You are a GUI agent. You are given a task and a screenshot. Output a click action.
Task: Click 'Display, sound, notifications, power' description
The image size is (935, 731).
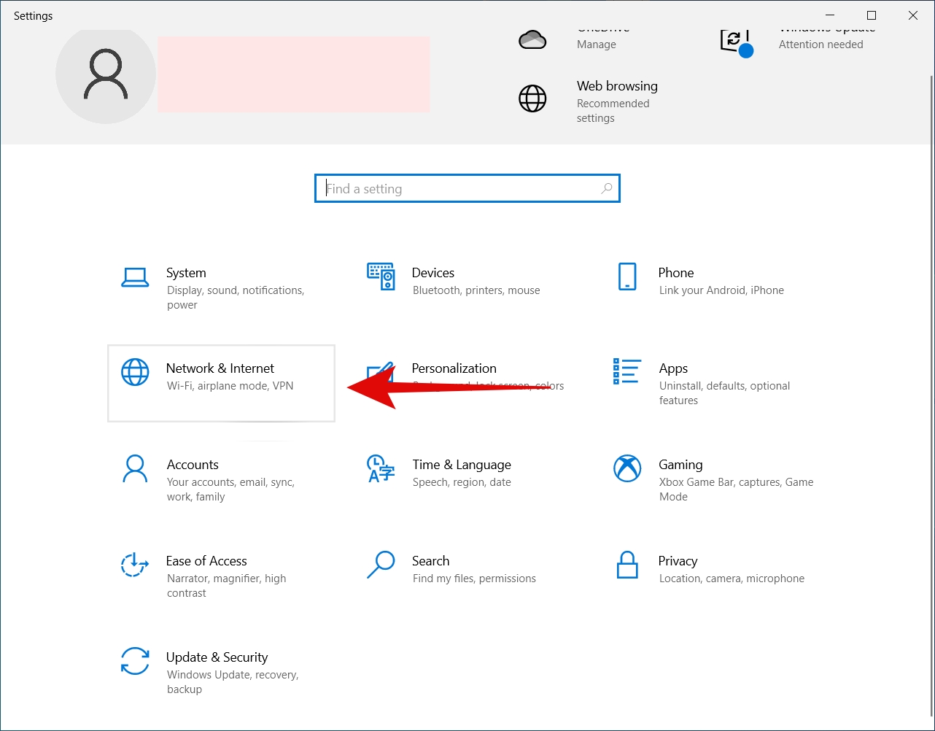point(236,298)
